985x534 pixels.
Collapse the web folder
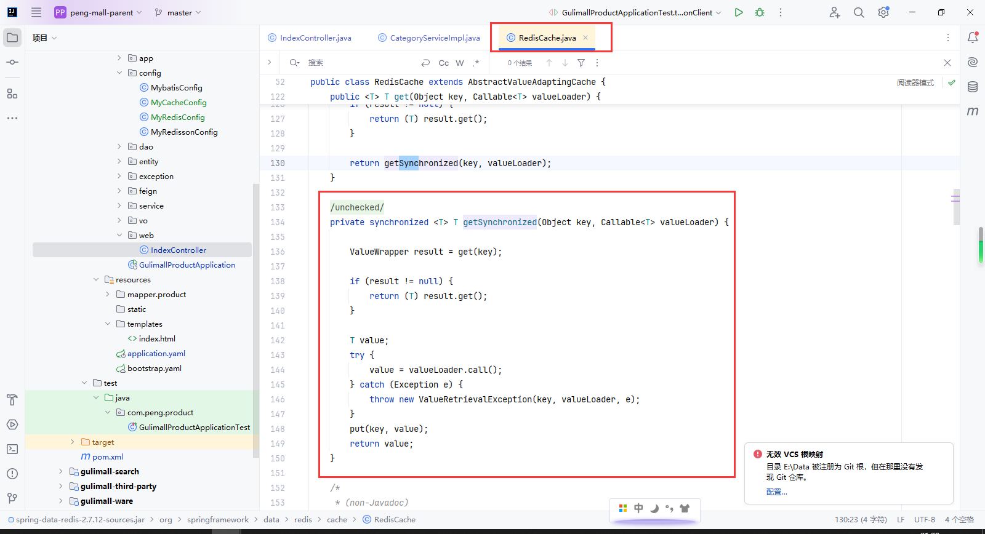[x=119, y=235]
